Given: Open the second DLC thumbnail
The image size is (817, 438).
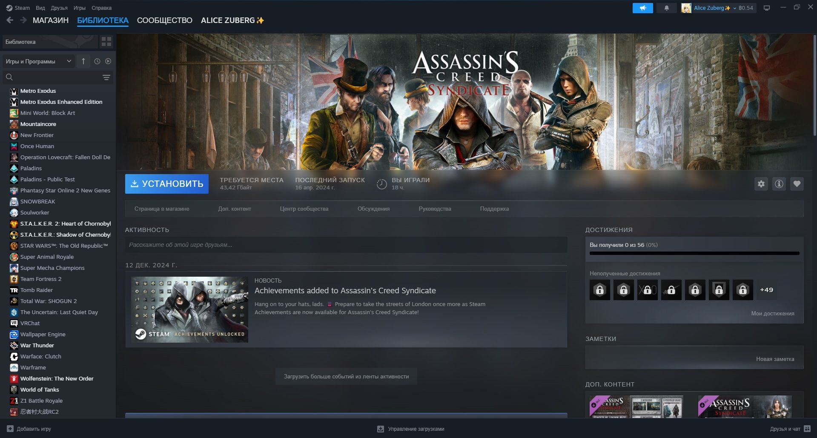Looking at the screenshot, I should (x=745, y=407).
